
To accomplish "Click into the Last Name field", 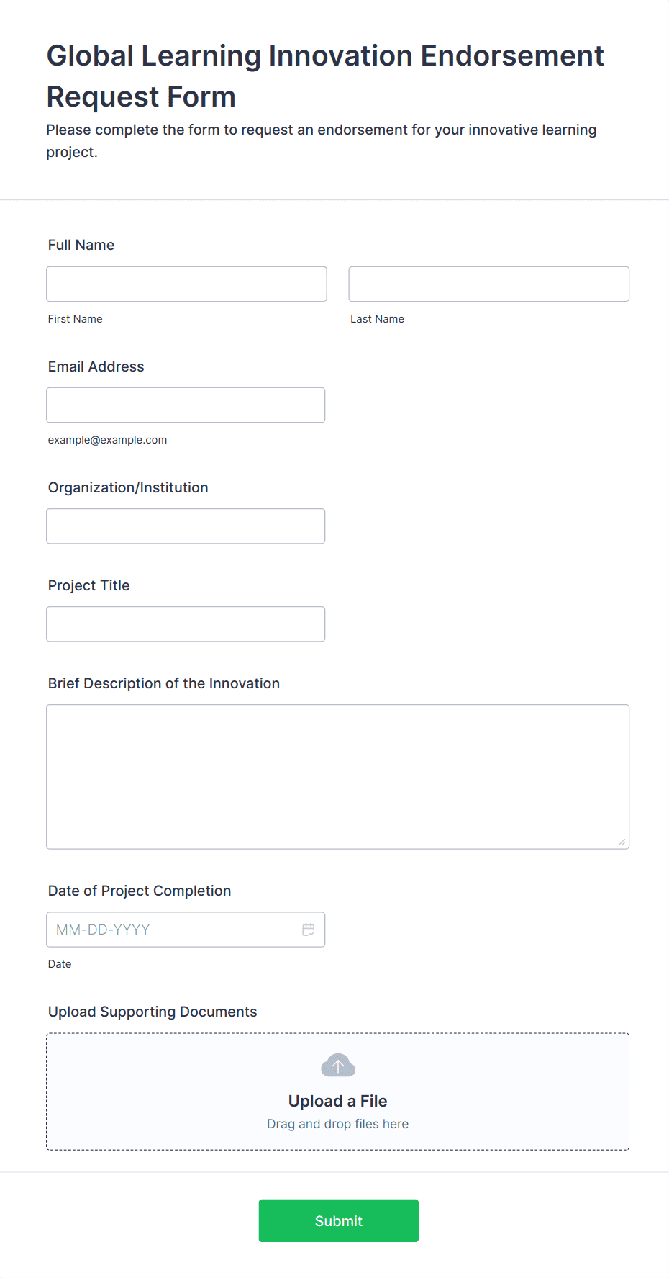I will coord(488,284).
